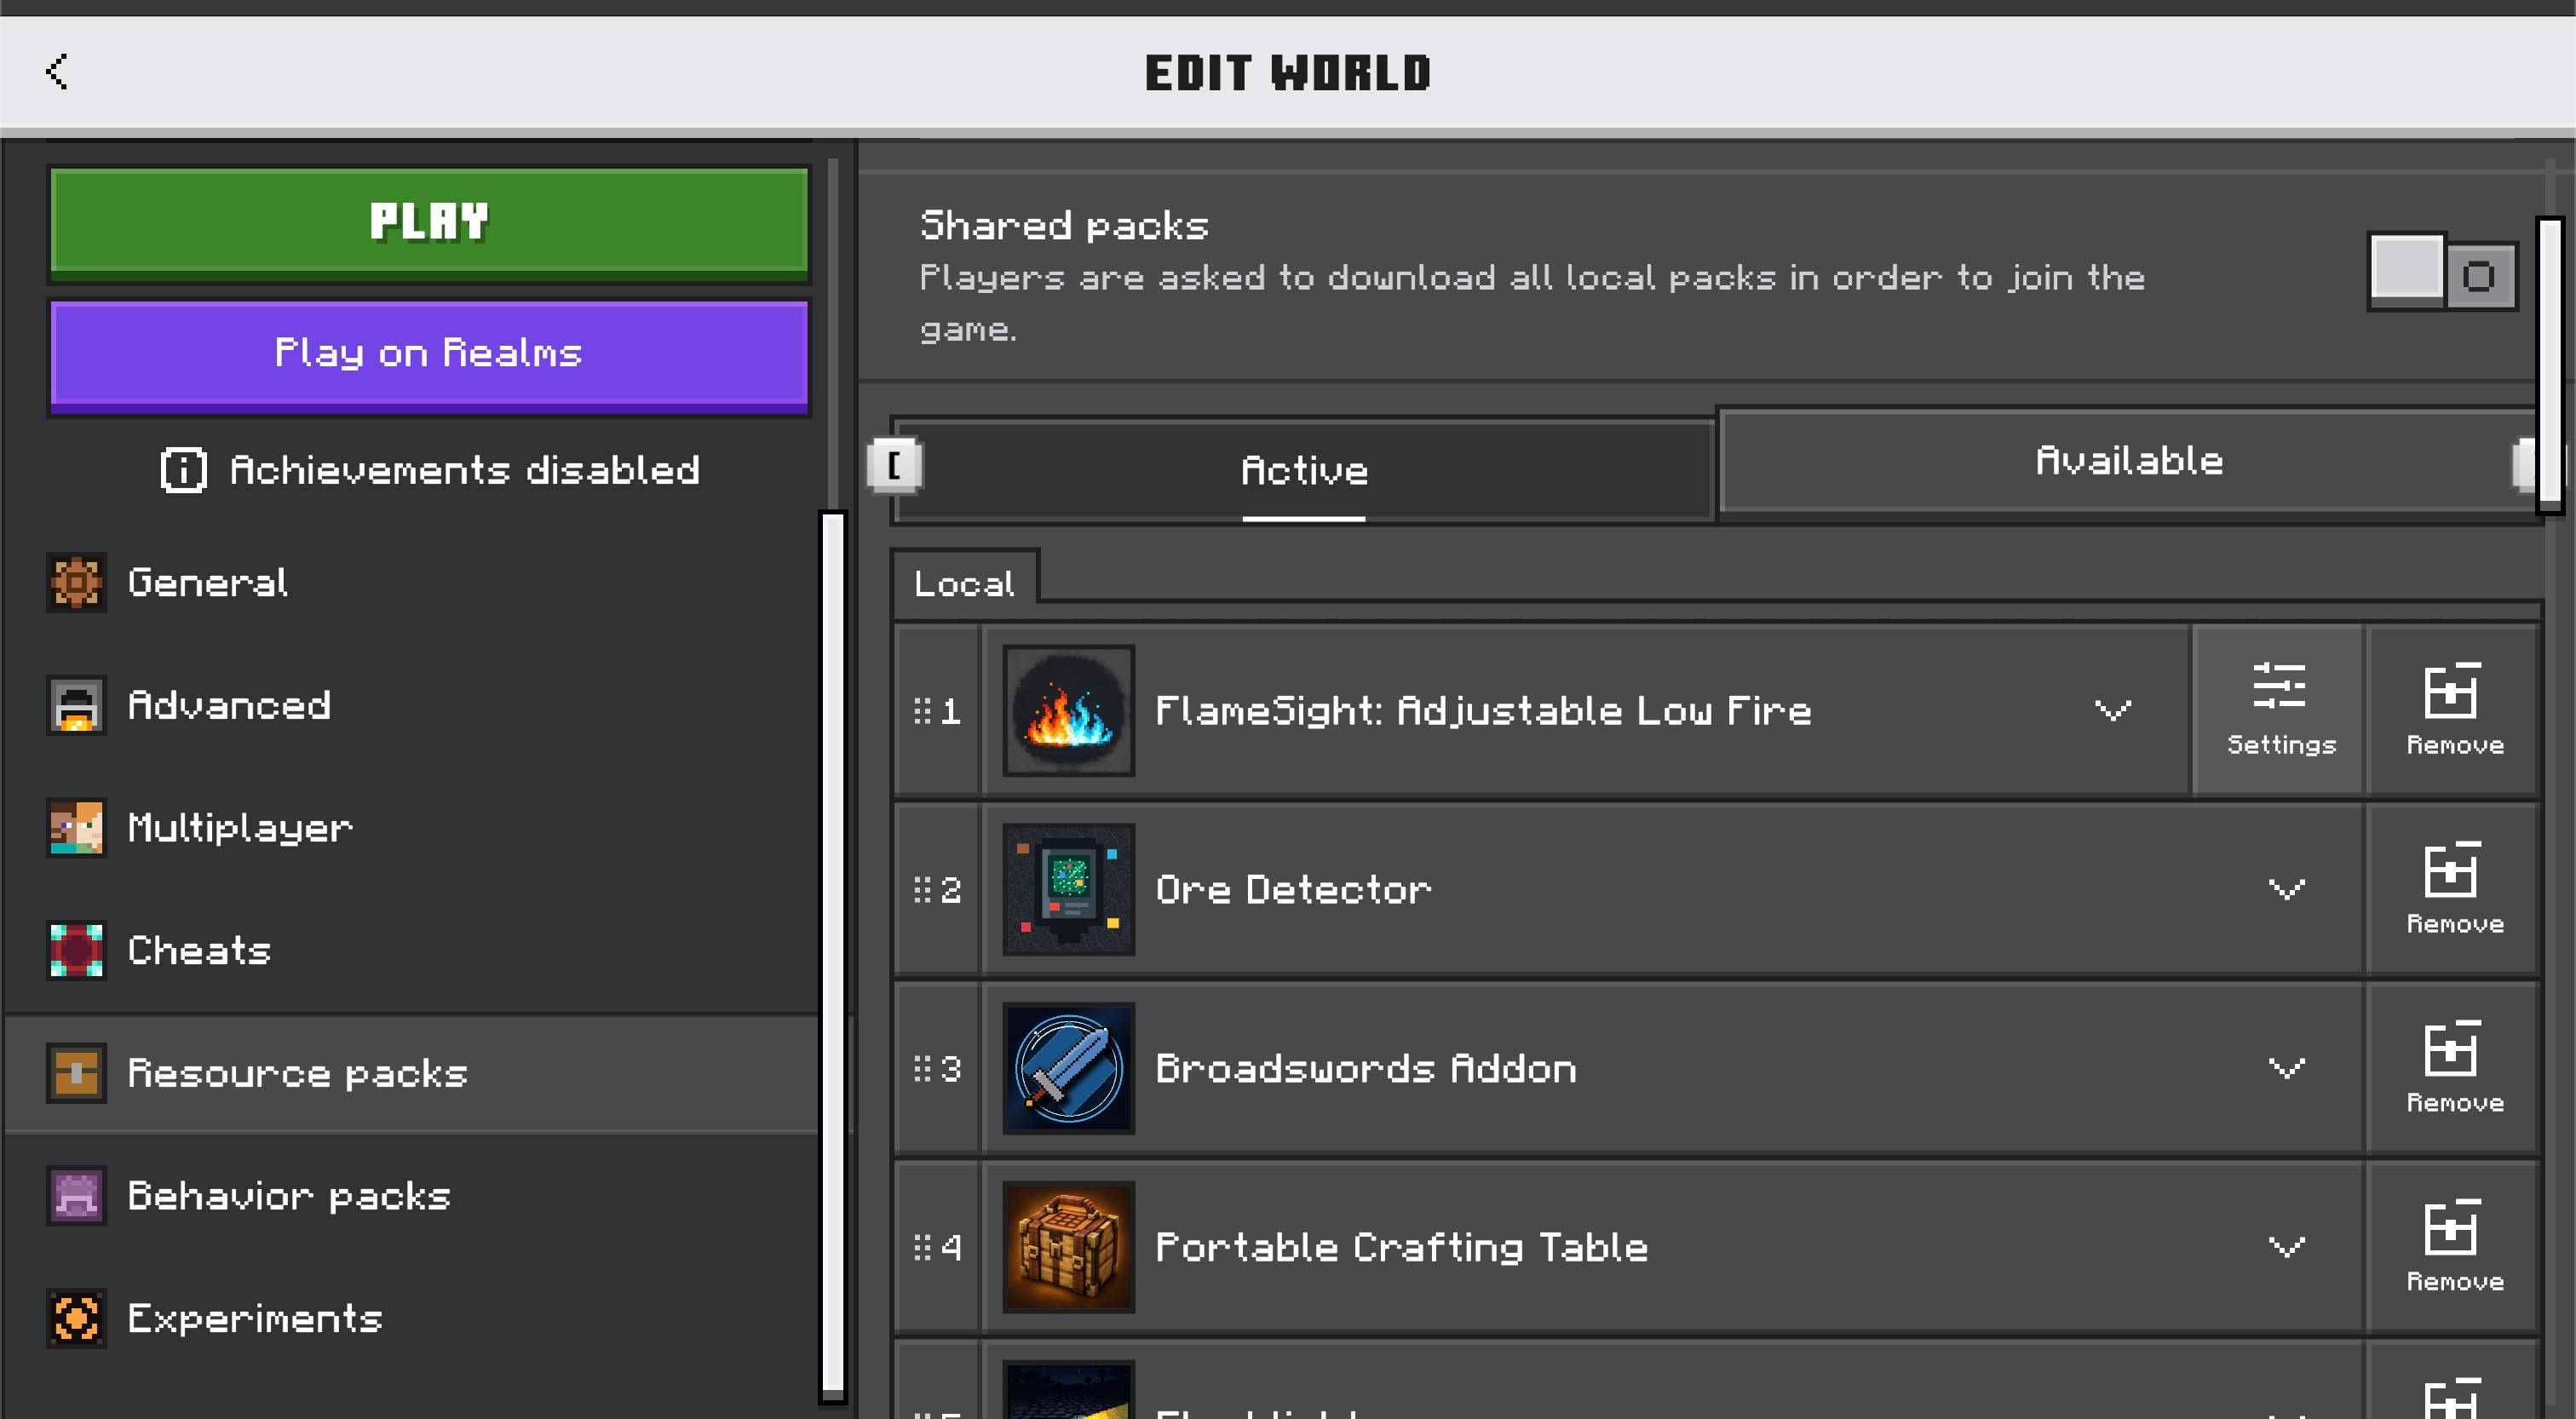
Task: Select the Local packs tab
Action: (965, 583)
